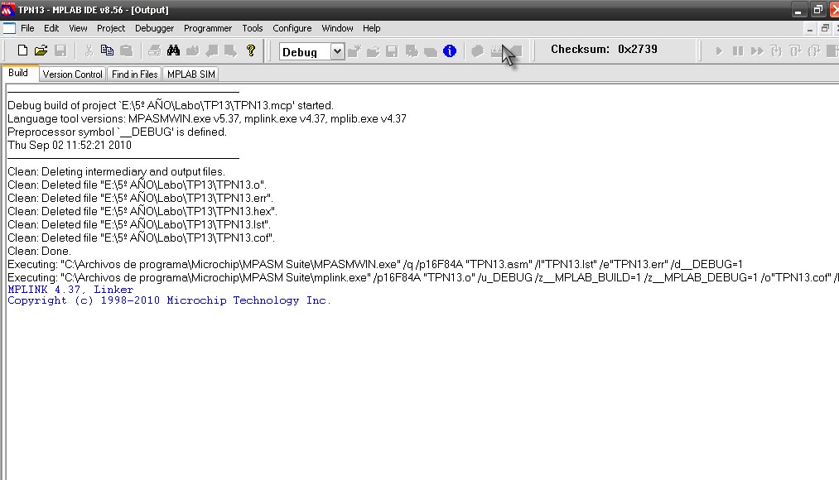Click the 'Clean: Done.' output line
This screenshot has height=480, width=839.
coord(39,252)
